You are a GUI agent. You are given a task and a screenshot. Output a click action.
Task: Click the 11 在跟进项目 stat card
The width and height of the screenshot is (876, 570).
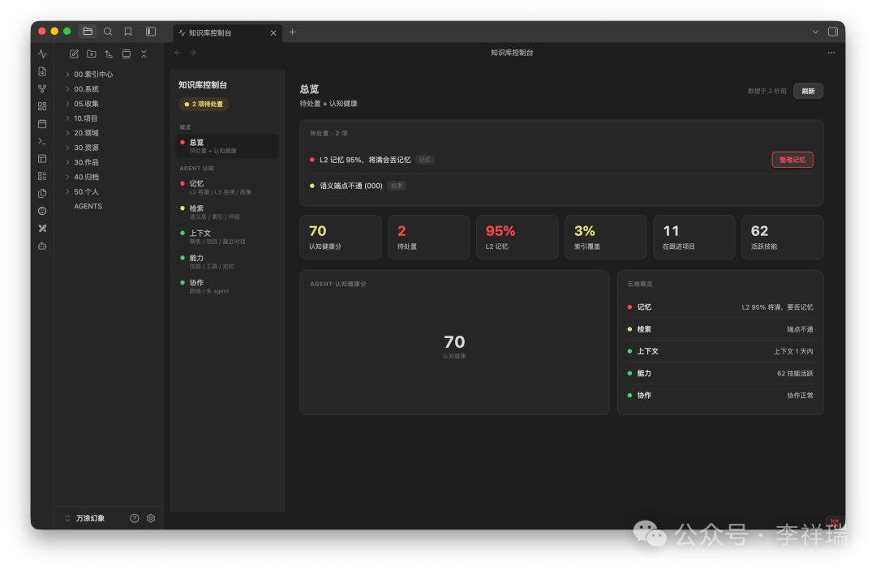coord(693,238)
